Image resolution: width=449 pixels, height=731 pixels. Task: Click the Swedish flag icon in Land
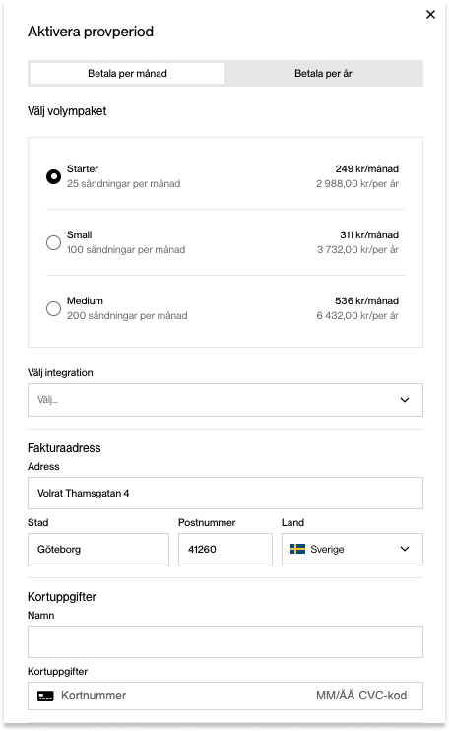(297, 549)
